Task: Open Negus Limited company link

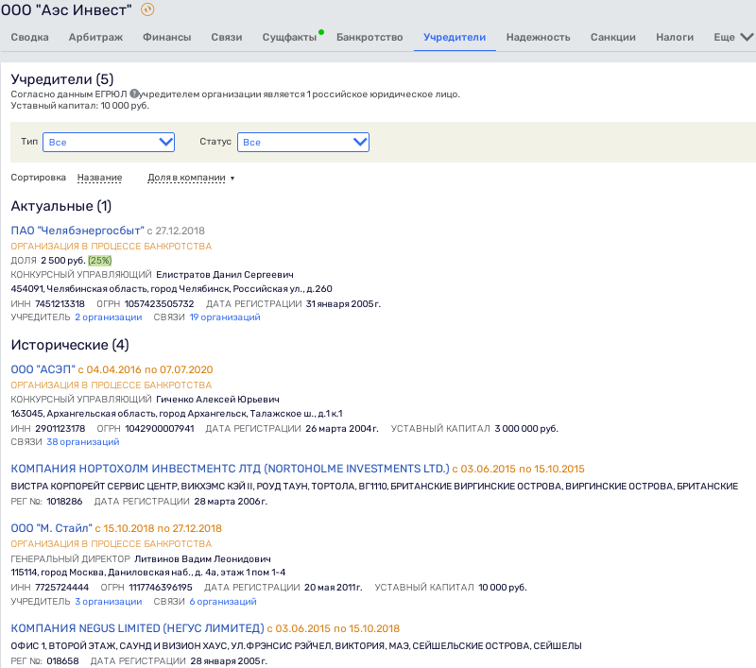Action: [137, 628]
